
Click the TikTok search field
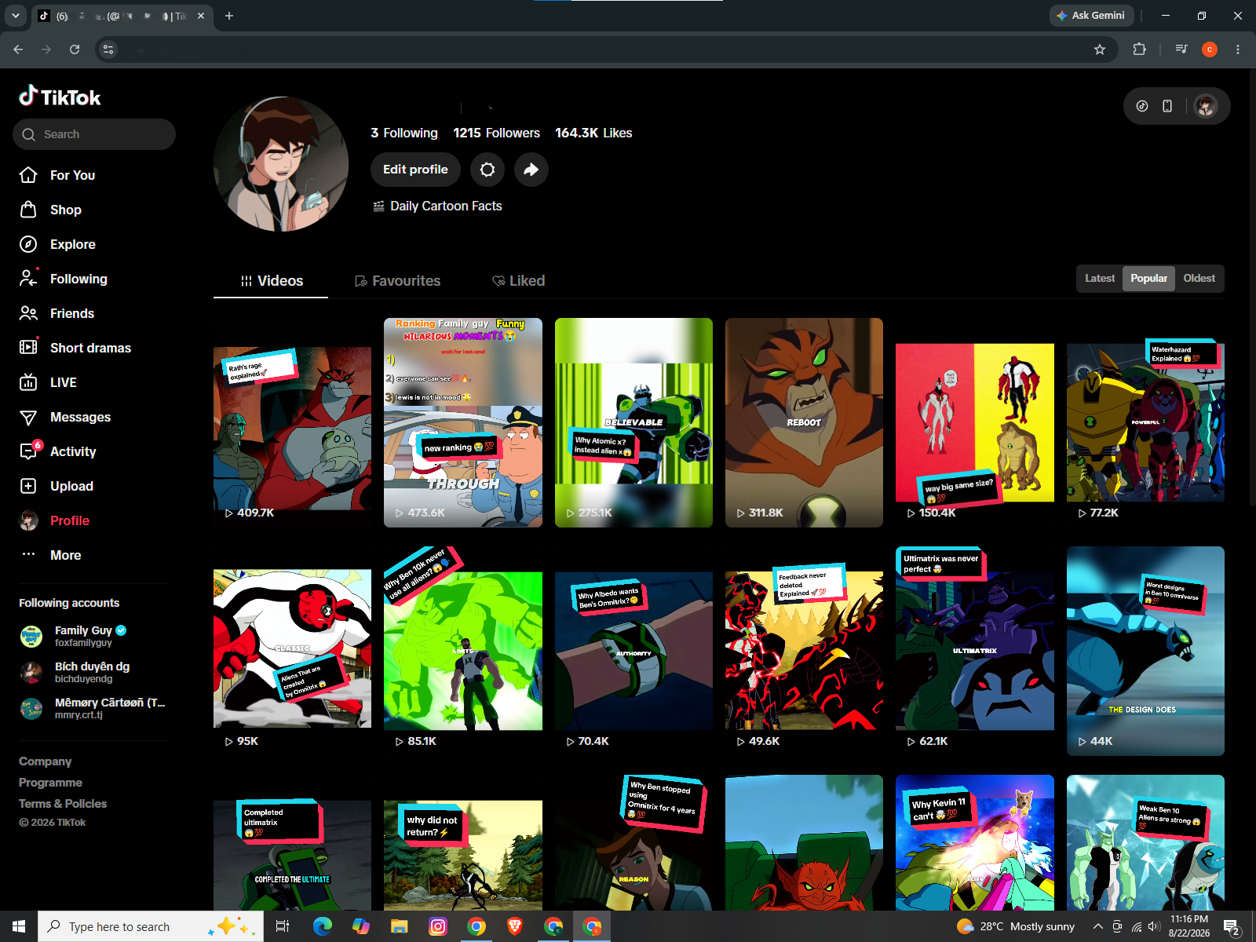point(94,134)
